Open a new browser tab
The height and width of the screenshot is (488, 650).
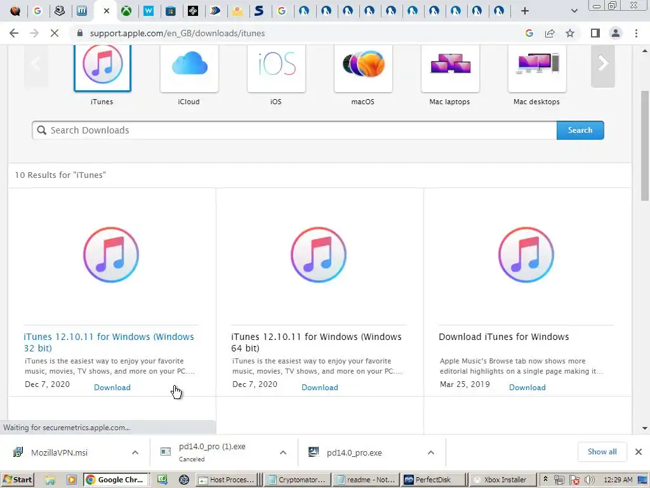[x=525, y=11]
